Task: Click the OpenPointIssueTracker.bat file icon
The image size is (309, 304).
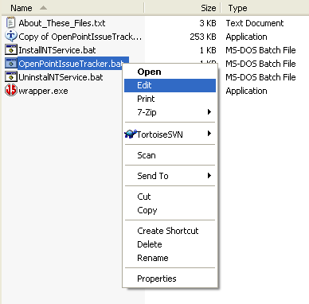Action: click(x=11, y=64)
